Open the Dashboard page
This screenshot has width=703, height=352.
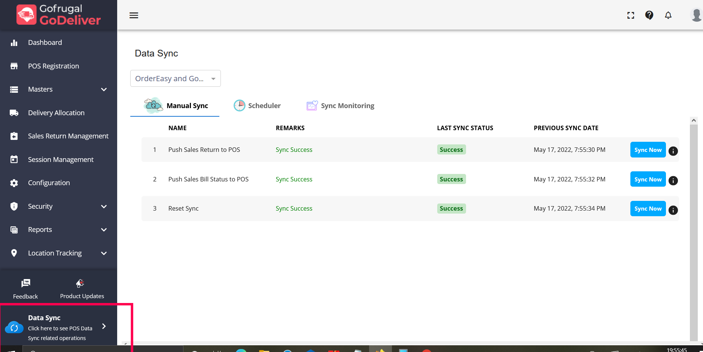point(45,43)
